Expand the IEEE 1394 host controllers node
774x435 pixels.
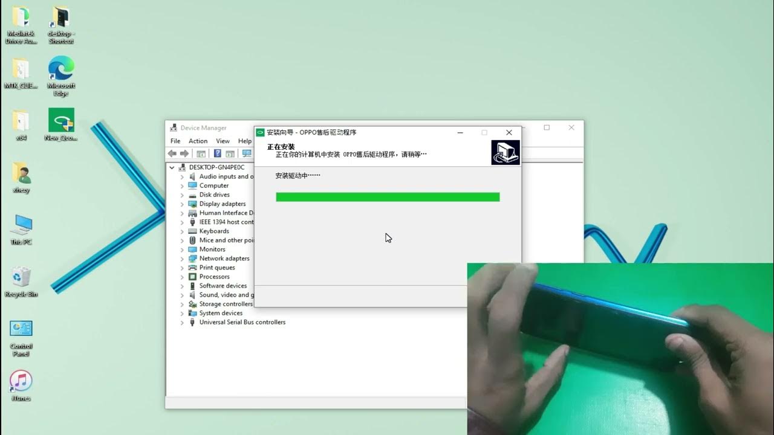pyautogui.click(x=182, y=222)
